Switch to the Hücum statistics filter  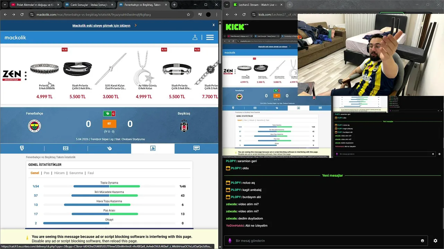click(59, 173)
